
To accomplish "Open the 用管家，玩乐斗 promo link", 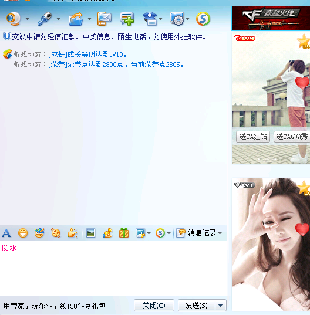I will pyautogui.click(x=54, y=306).
